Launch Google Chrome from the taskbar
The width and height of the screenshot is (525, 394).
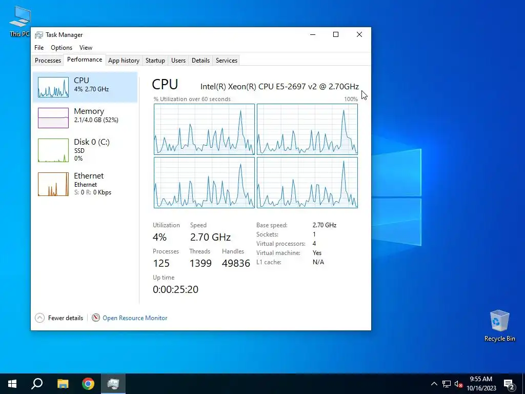88,384
